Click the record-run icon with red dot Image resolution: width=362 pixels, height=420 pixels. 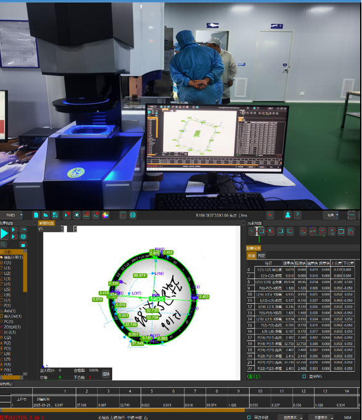click(x=67, y=215)
